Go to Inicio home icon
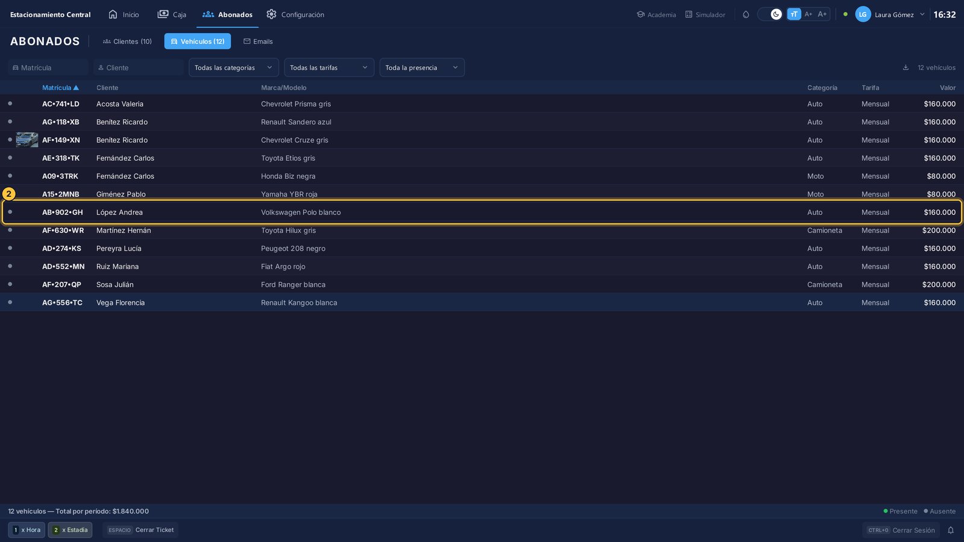The image size is (964, 542). tap(124, 14)
